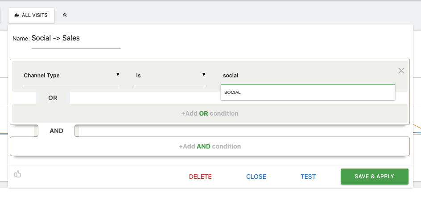Remove the Channel Type condition with X
The height and width of the screenshot is (197, 421).
coord(401,71)
